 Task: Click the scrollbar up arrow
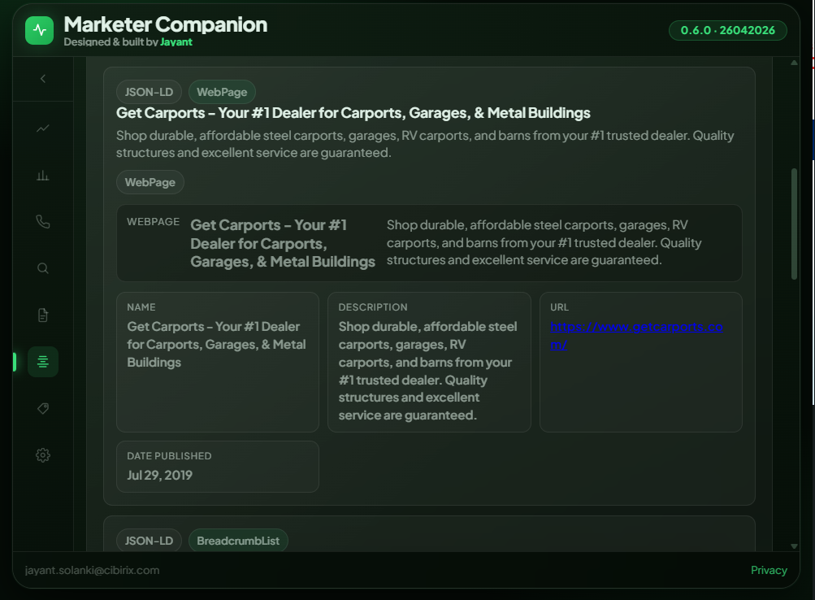(794, 63)
